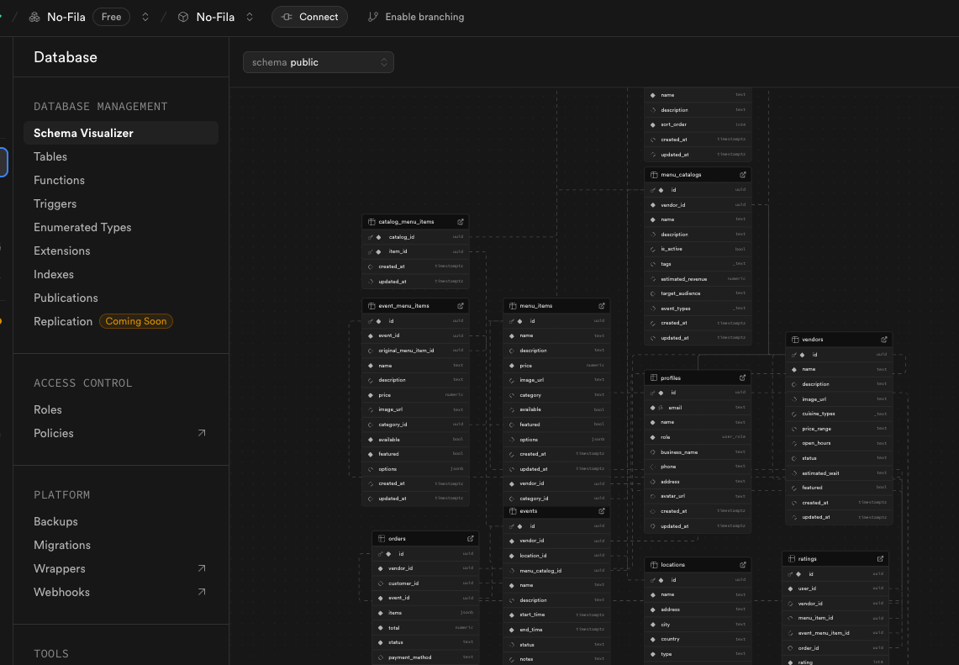Open the locations table link icon
This screenshot has width=959, height=665.
[742, 565]
